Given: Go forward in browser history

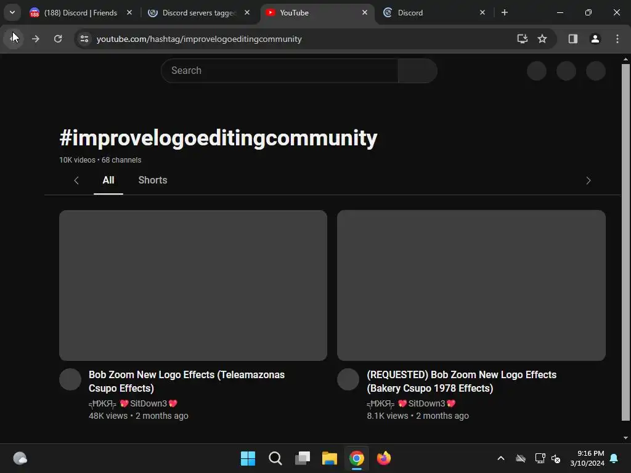Looking at the screenshot, I should tap(35, 39).
